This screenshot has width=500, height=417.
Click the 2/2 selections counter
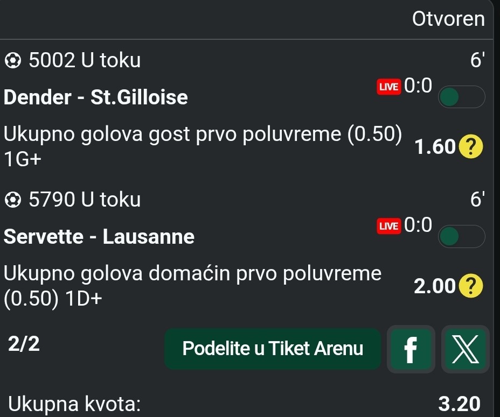24,344
